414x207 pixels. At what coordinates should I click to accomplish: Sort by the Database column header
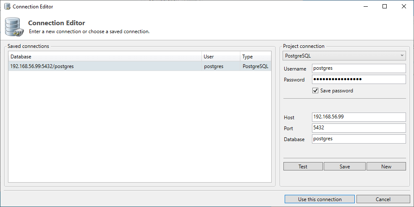[x=105, y=57]
